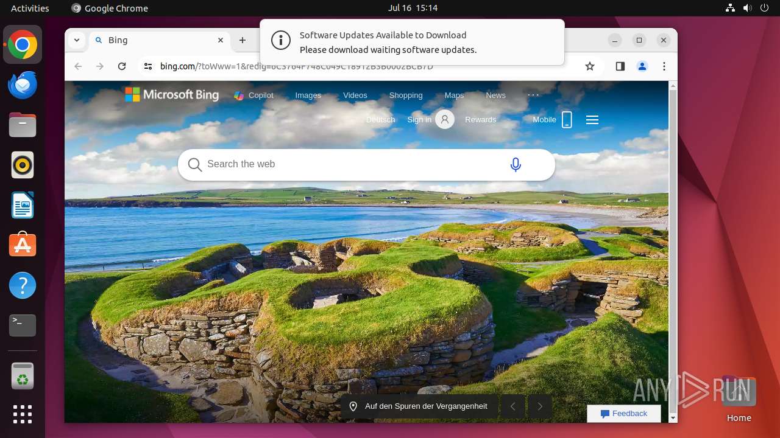The image size is (780, 438).
Task: Launch LibreOffice Writer from dock
Action: (x=23, y=205)
